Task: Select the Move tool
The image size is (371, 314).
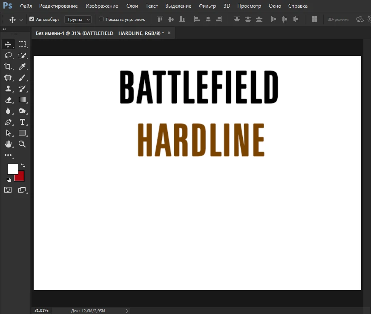Action: (8, 44)
